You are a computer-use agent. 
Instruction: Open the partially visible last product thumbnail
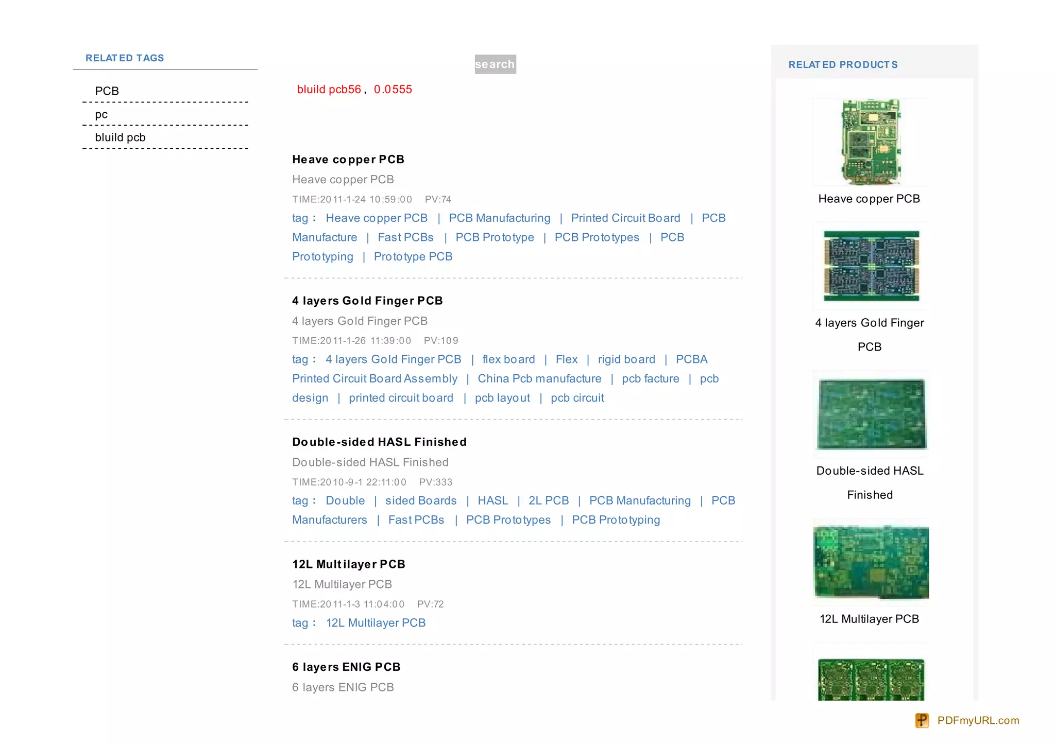click(x=871, y=679)
